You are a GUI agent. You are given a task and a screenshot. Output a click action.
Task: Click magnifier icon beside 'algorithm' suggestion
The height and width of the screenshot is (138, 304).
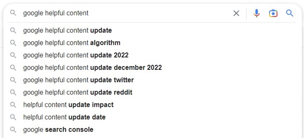pyautogui.click(x=13, y=43)
